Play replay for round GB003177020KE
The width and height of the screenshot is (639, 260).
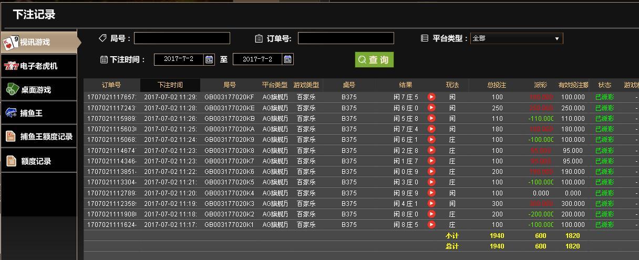click(x=431, y=108)
